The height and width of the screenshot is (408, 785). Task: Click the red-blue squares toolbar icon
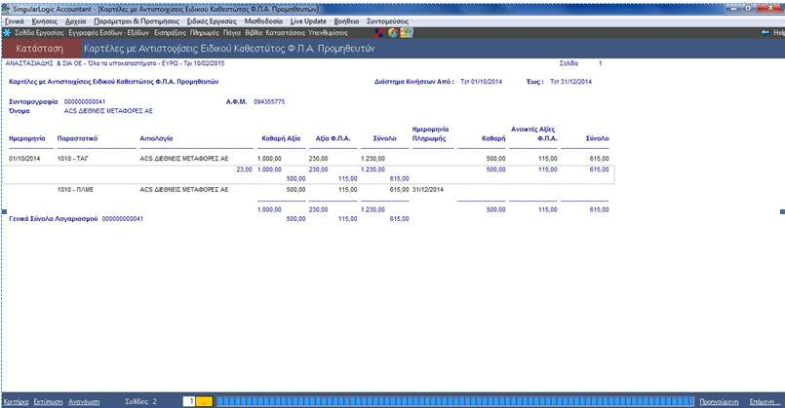point(379,33)
